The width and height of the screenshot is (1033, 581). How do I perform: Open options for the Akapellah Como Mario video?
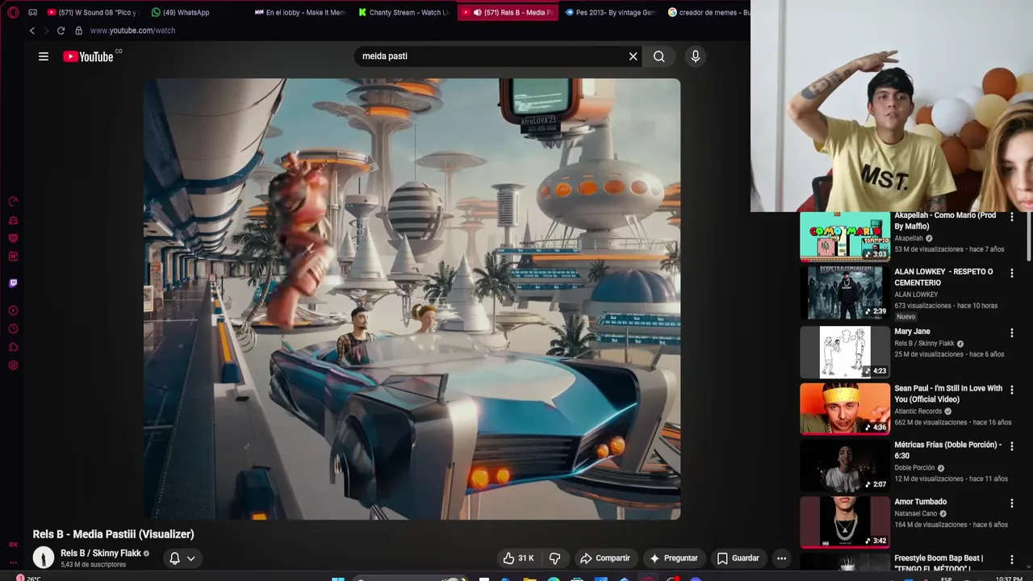pyautogui.click(x=1011, y=217)
